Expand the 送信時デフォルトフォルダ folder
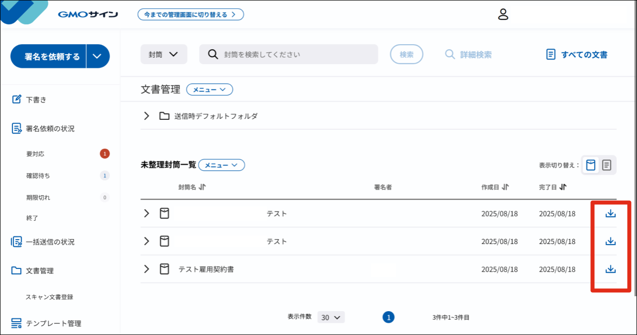637x335 pixels. (x=147, y=116)
